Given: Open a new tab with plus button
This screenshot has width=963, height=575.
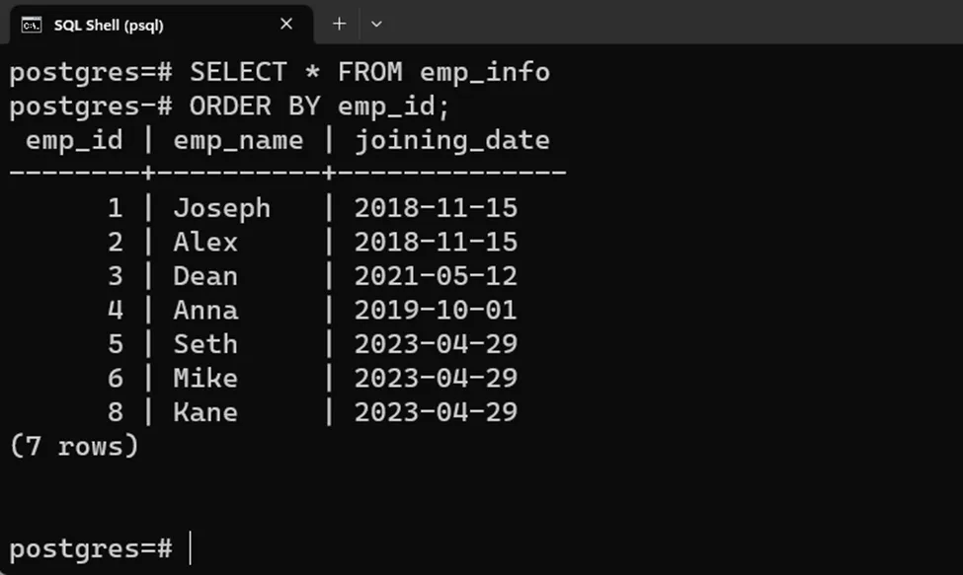Looking at the screenshot, I should coord(339,24).
